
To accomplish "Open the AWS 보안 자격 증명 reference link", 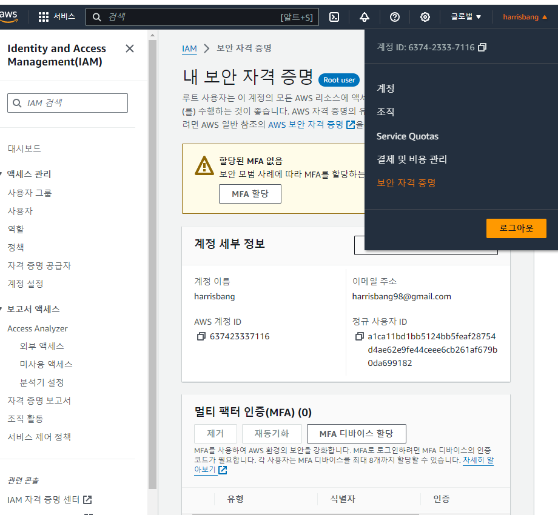I will click(306, 125).
